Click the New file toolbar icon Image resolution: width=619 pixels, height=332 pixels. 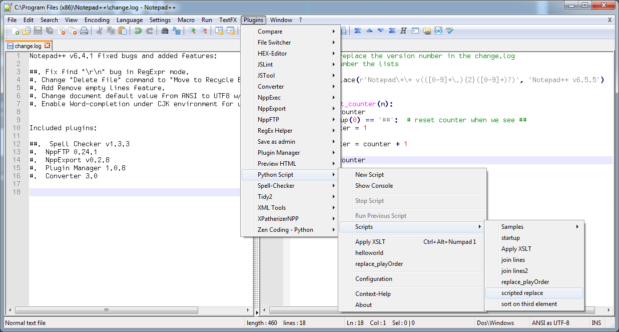(x=16, y=31)
